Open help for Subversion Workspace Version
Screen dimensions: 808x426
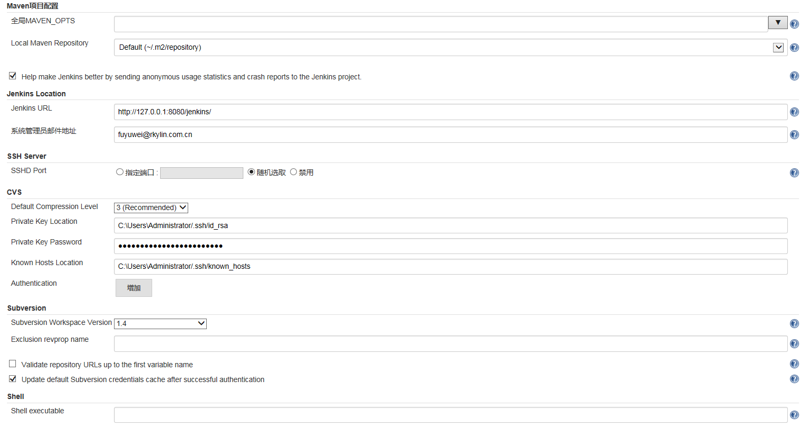(794, 323)
